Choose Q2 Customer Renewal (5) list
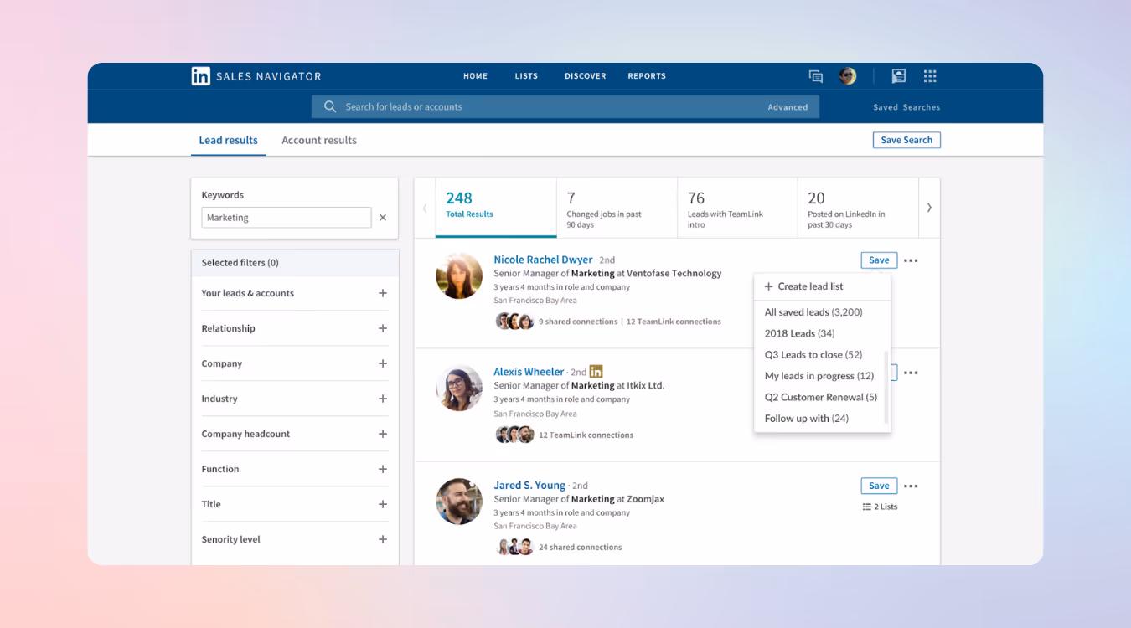Image resolution: width=1131 pixels, height=628 pixels. 821,397
